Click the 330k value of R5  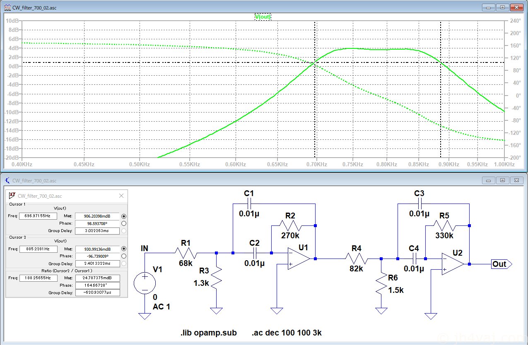click(x=444, y=235)
